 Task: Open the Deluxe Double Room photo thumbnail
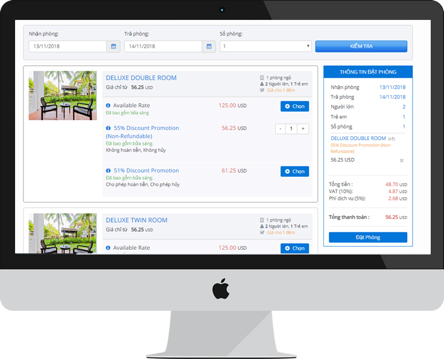coord(62,95)
